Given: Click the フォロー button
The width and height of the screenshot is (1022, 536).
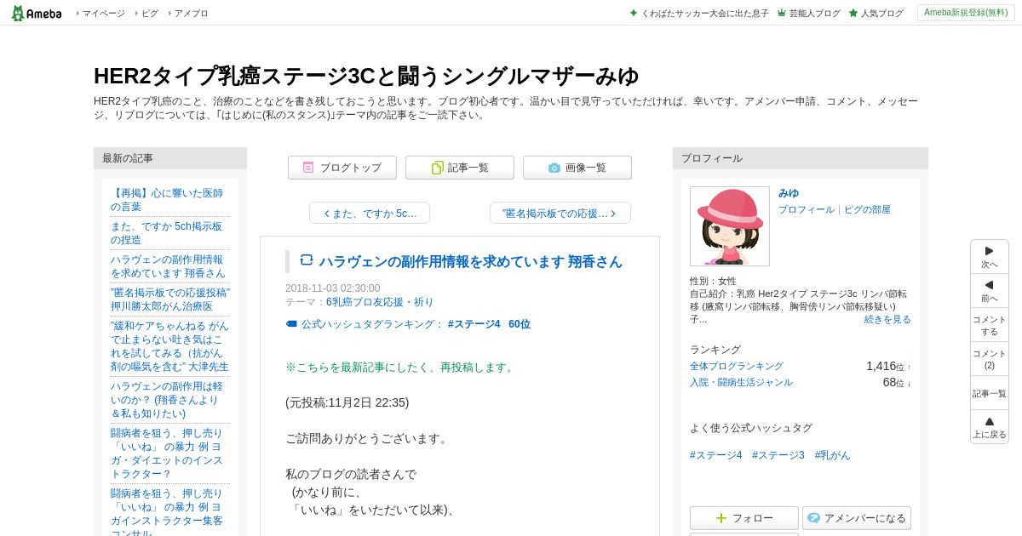Looking at the screenshot, I should tap(744, 518).
